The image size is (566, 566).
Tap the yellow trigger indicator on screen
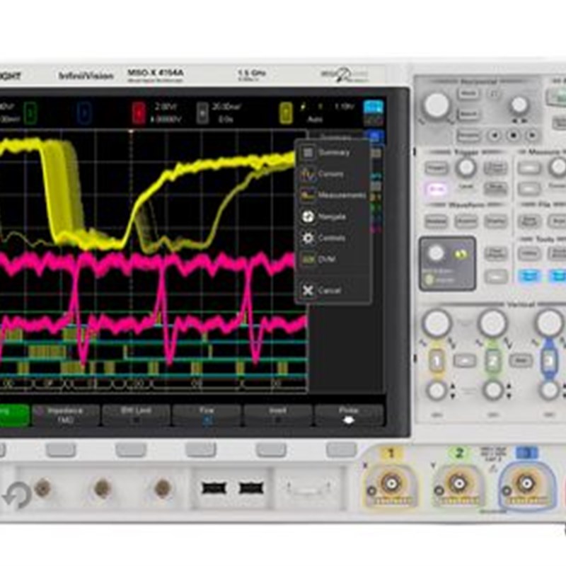pyautogui.click(x=286, y=112)
